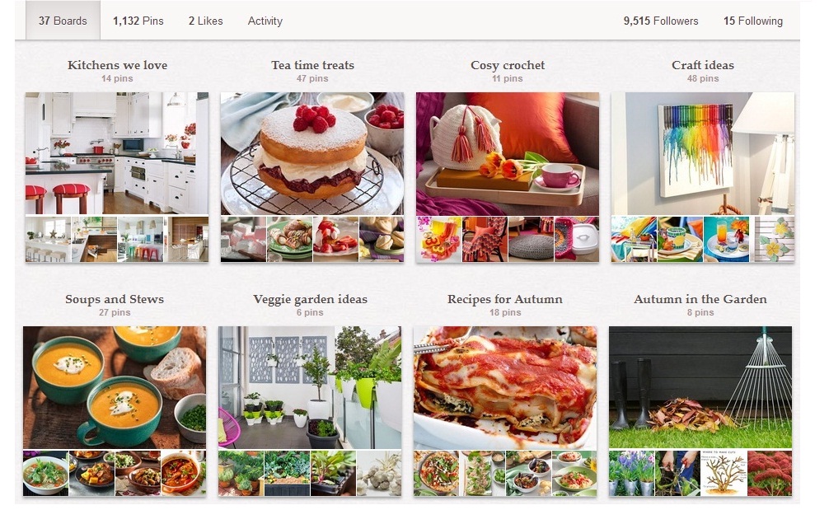Open the Soups and Stews board title
This screenshot has width=829, height=510.
115,299
